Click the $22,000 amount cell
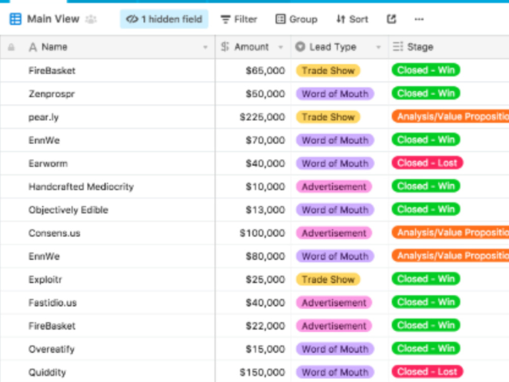The width and height of the screenshot is (509, 382). tap(253, 326)
